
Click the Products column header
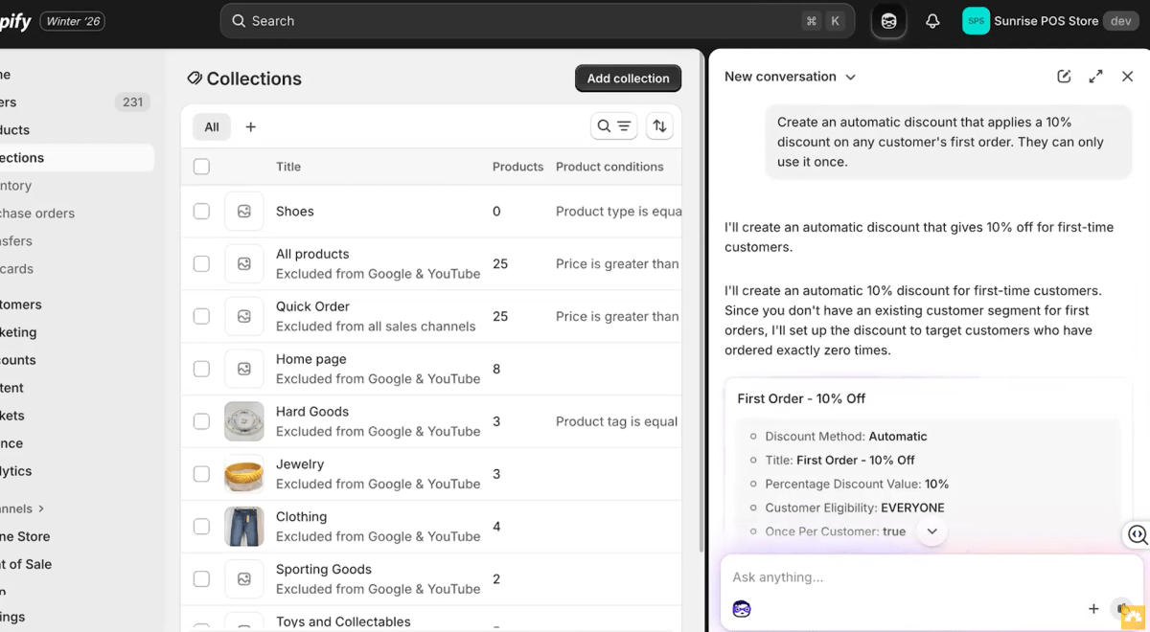click(517, 167)
